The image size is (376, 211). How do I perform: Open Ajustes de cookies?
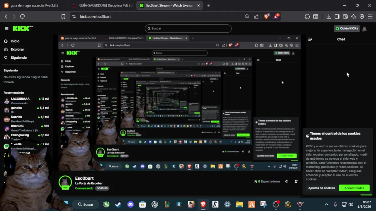(321, 188)
